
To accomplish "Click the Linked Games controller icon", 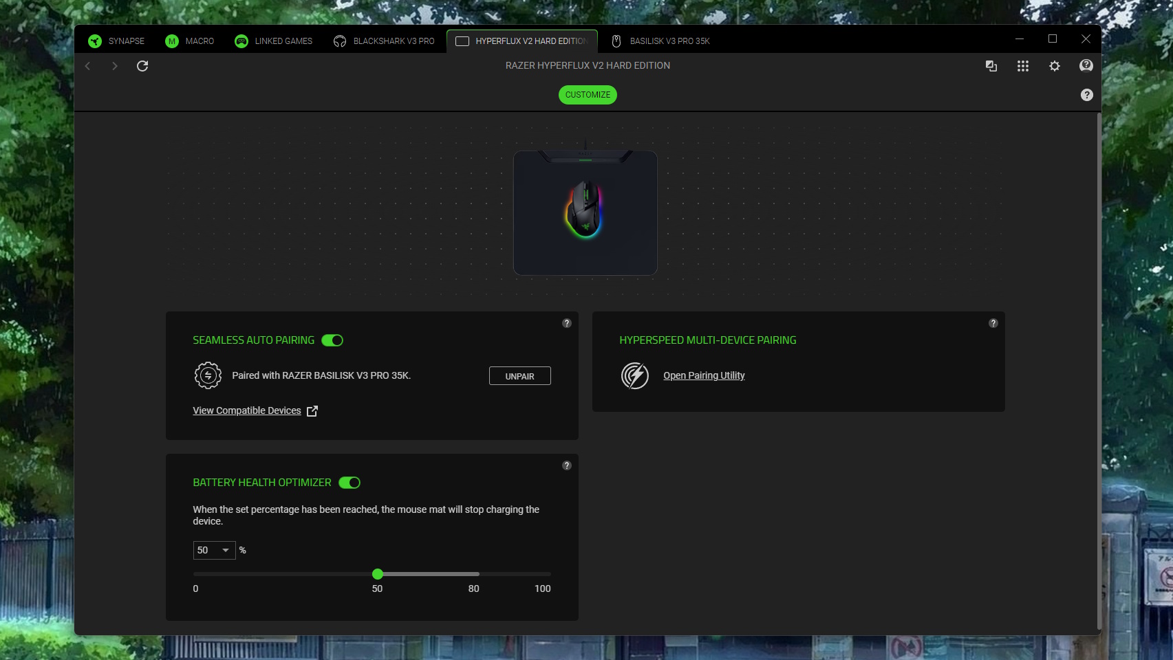I will click(x=241, y=41).
